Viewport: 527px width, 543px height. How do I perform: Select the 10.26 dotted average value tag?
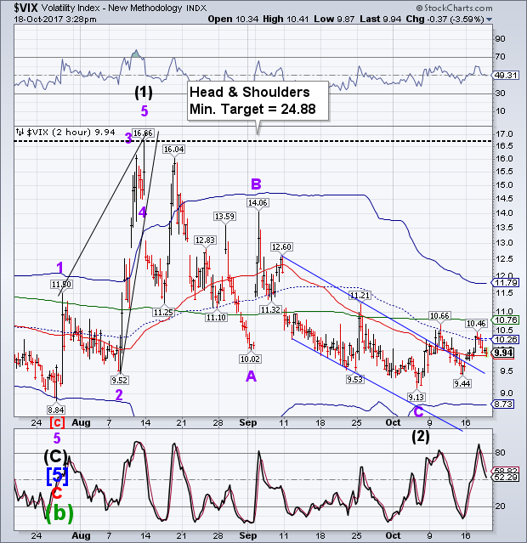(506, 339)
